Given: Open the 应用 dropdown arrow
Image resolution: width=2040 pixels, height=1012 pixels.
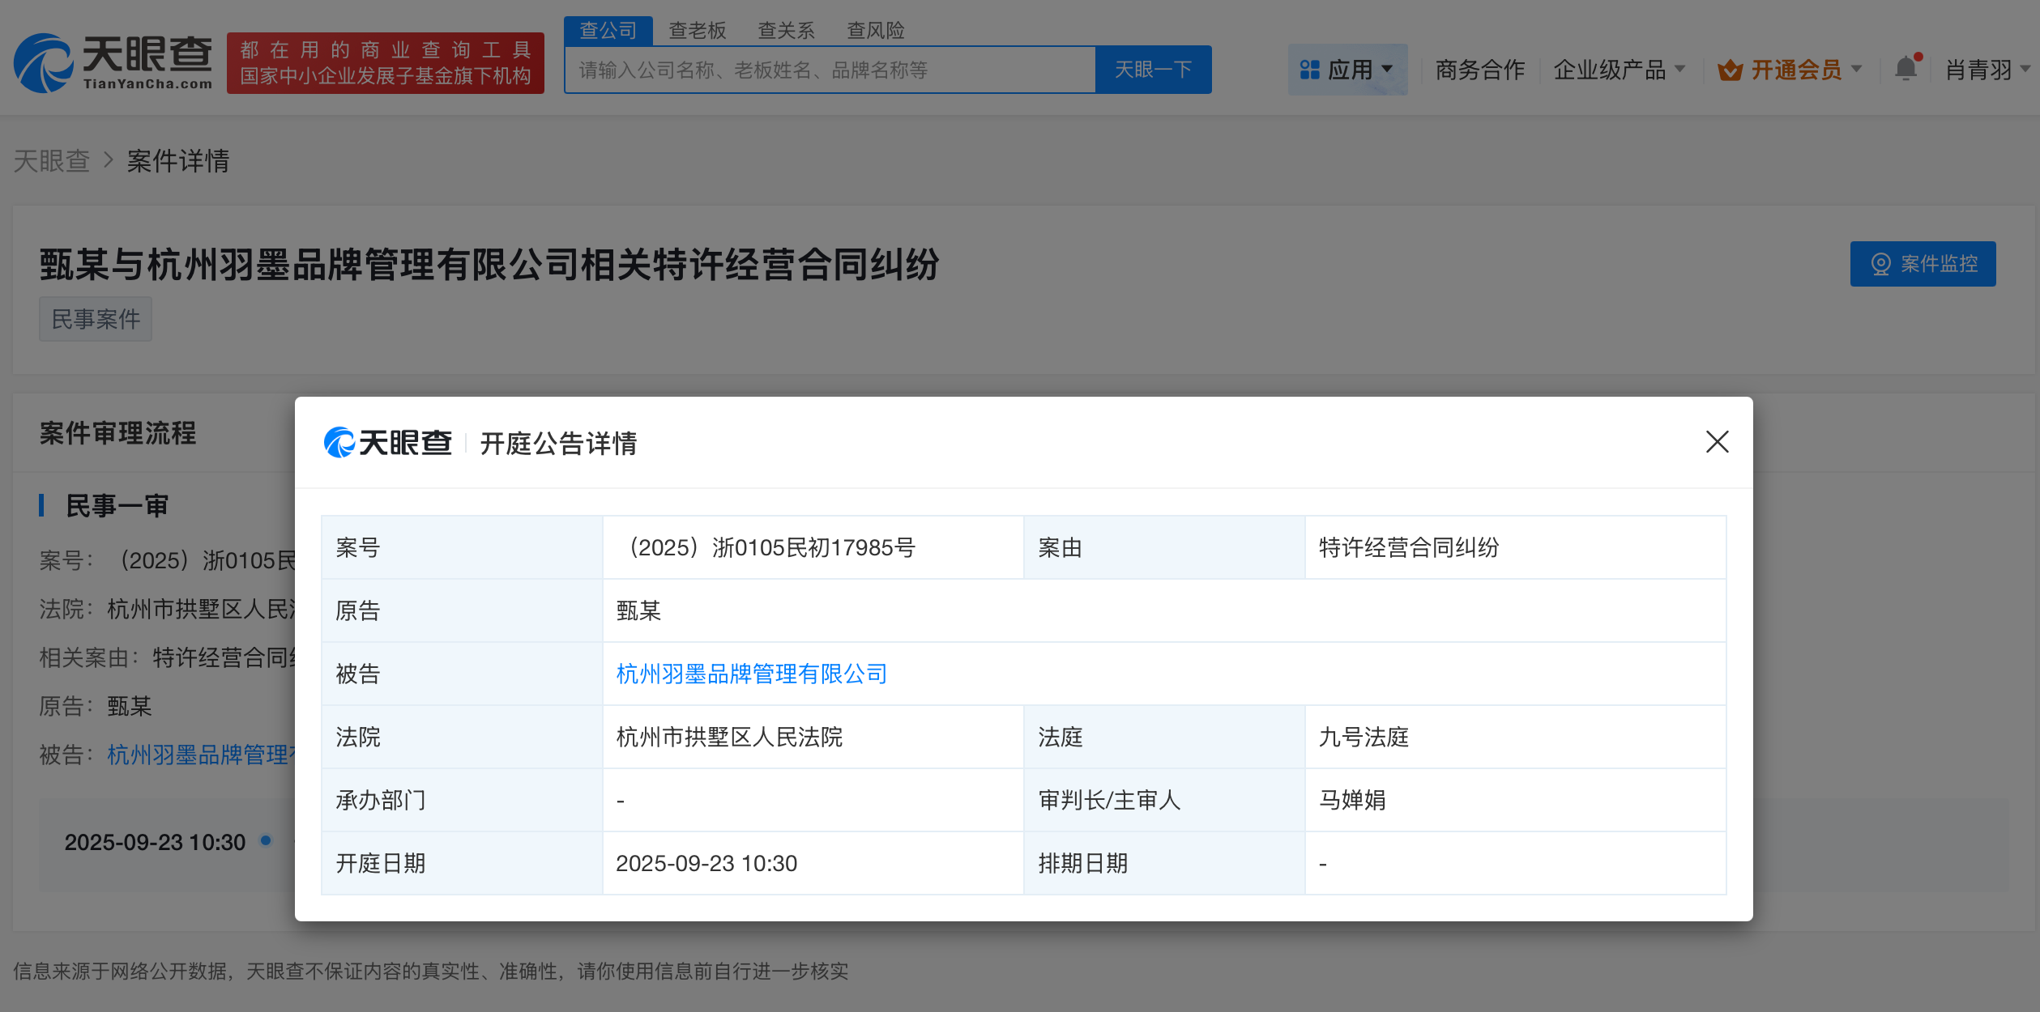Looking at the screenshot, I should point(1388,69).
